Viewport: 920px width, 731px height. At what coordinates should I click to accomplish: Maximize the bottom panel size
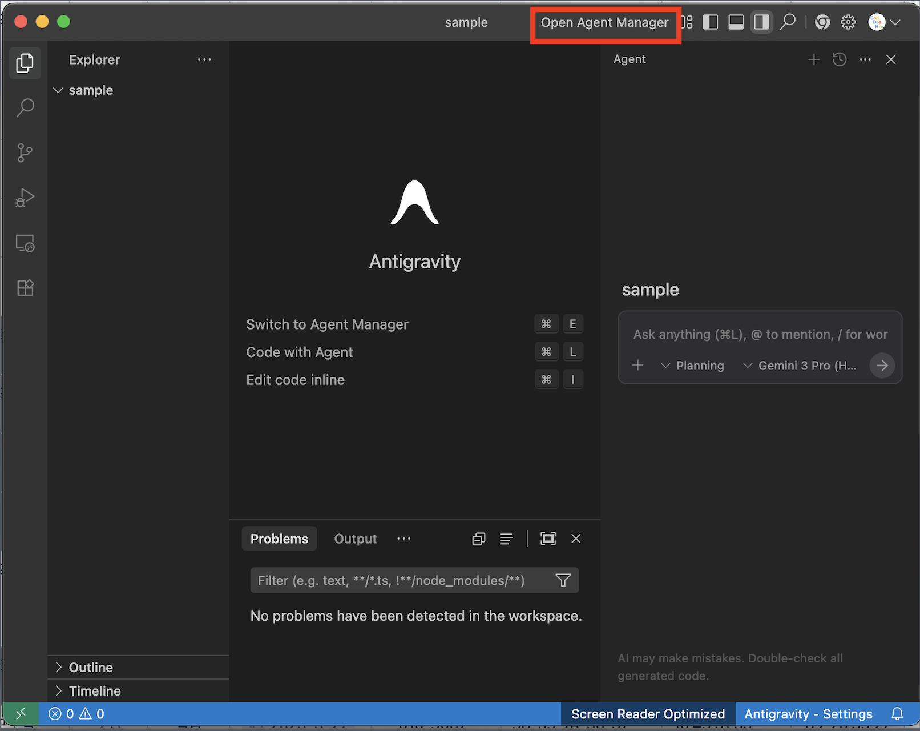[x=548, y=539]
